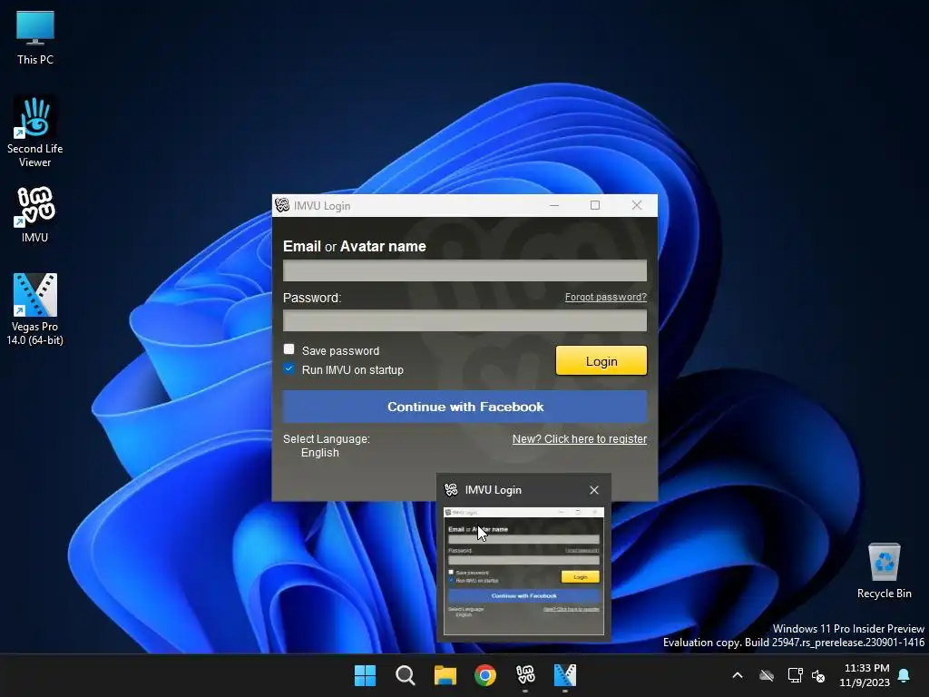The height and width of the screenshot is (697, 929).
Task: Show hidden system tray icons
Action: pyautogui.click(x=738, y=675)
